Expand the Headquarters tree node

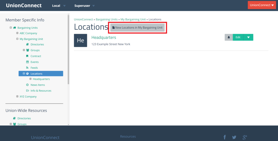30,79
